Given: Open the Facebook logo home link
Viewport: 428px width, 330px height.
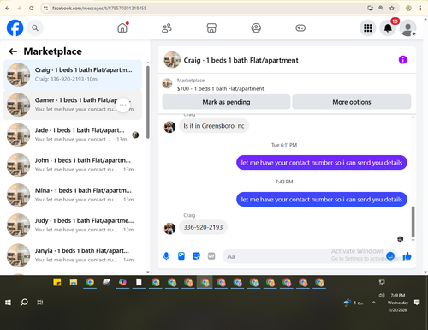Looking at the screenshot, I should pos(15,28).
